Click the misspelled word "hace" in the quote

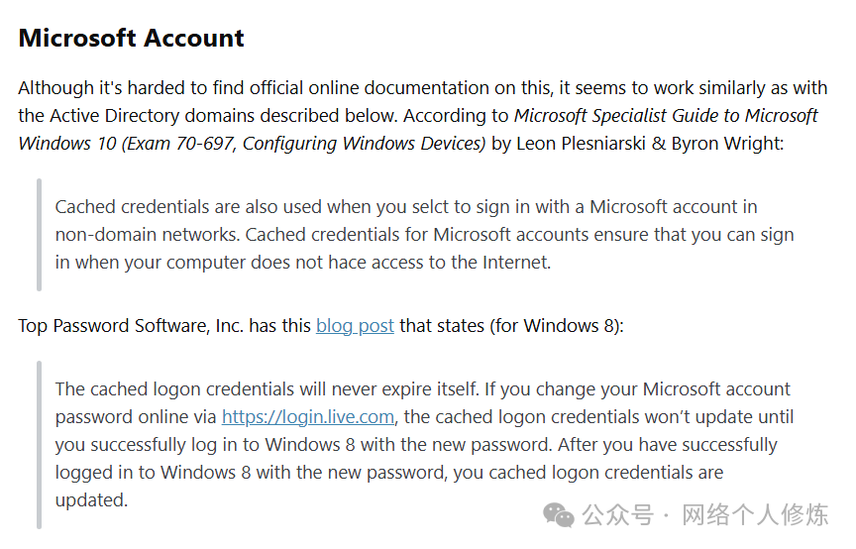click(x=347, y=264)
